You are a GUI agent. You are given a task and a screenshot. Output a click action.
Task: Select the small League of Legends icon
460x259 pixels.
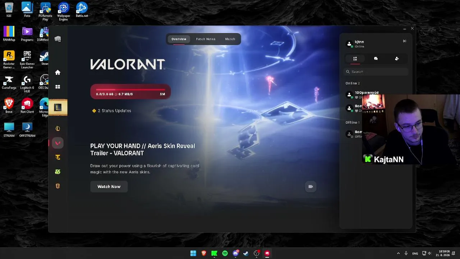point(57,128)
